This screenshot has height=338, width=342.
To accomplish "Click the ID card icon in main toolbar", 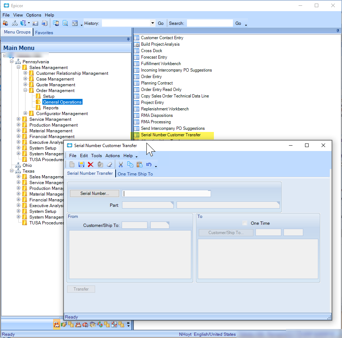I will click(x=35, y=23).
